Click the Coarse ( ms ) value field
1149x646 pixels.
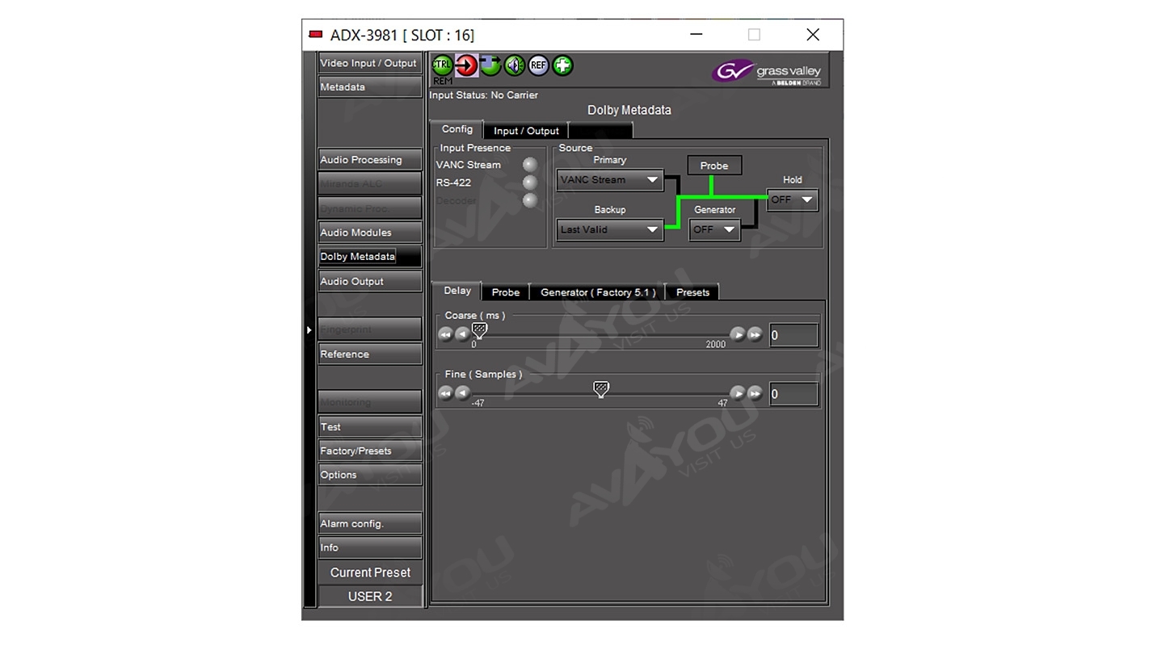pos(793,335)
